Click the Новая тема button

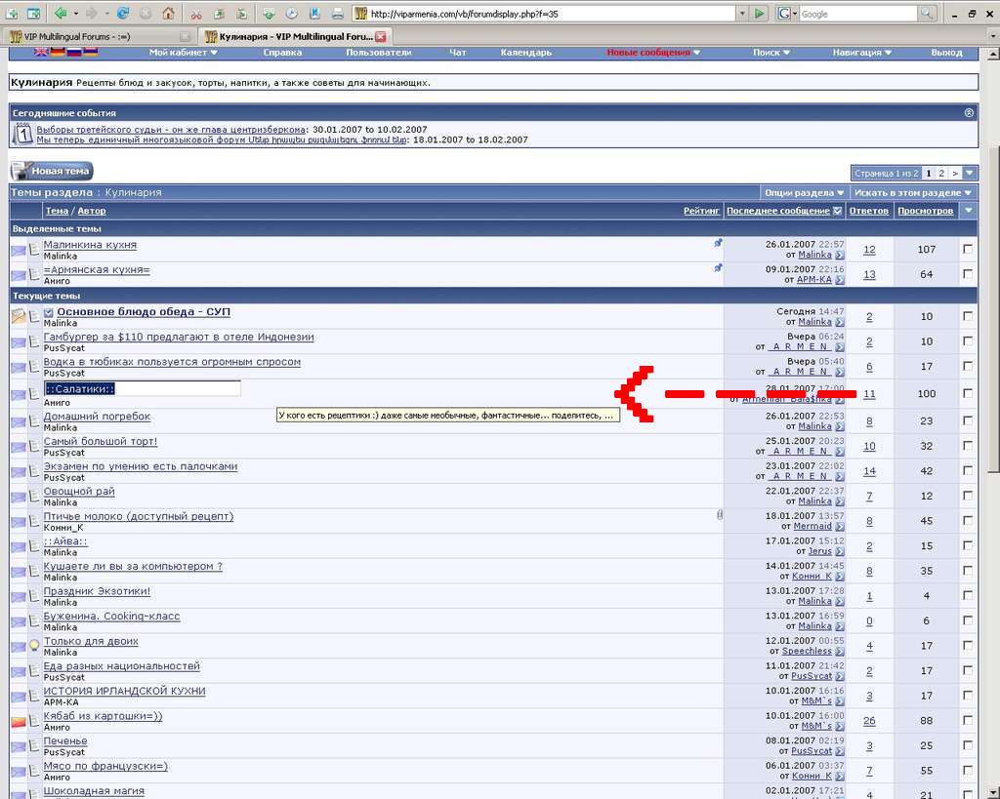(x=53, y=171)
